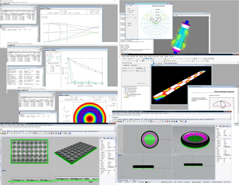The image size is (239, 185).
Task: Toggle Liste des luminaires checkbox in DIALux tree
Action: [x=125, y=91]
